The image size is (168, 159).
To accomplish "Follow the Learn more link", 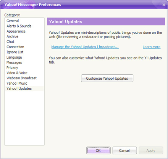I will click(x=152, y=47).
